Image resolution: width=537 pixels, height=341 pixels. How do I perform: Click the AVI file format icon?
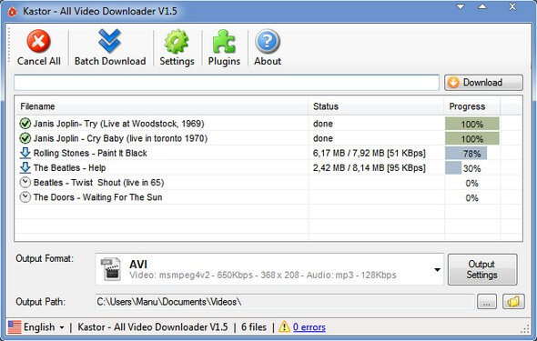pyautogui.click(x=111, y=269)
